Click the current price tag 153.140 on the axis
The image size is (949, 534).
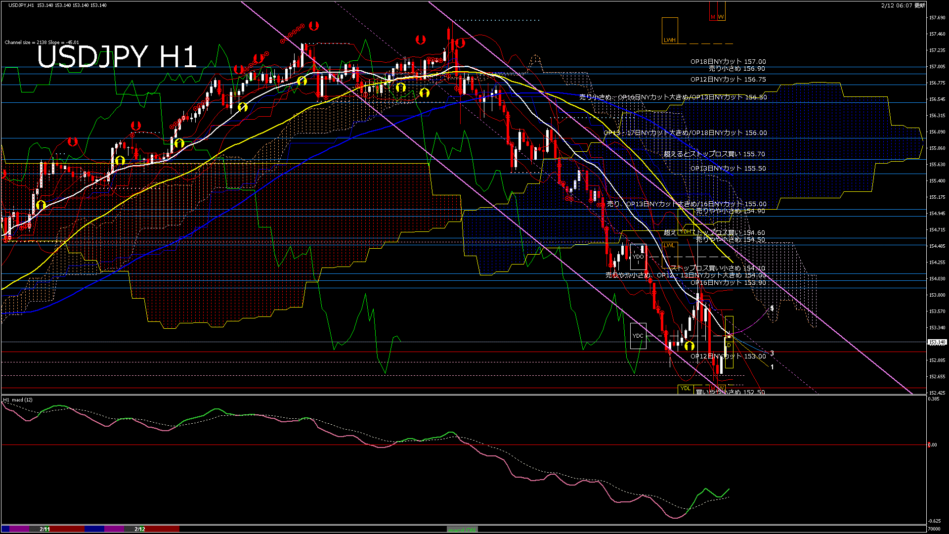(x=937, y=342)
